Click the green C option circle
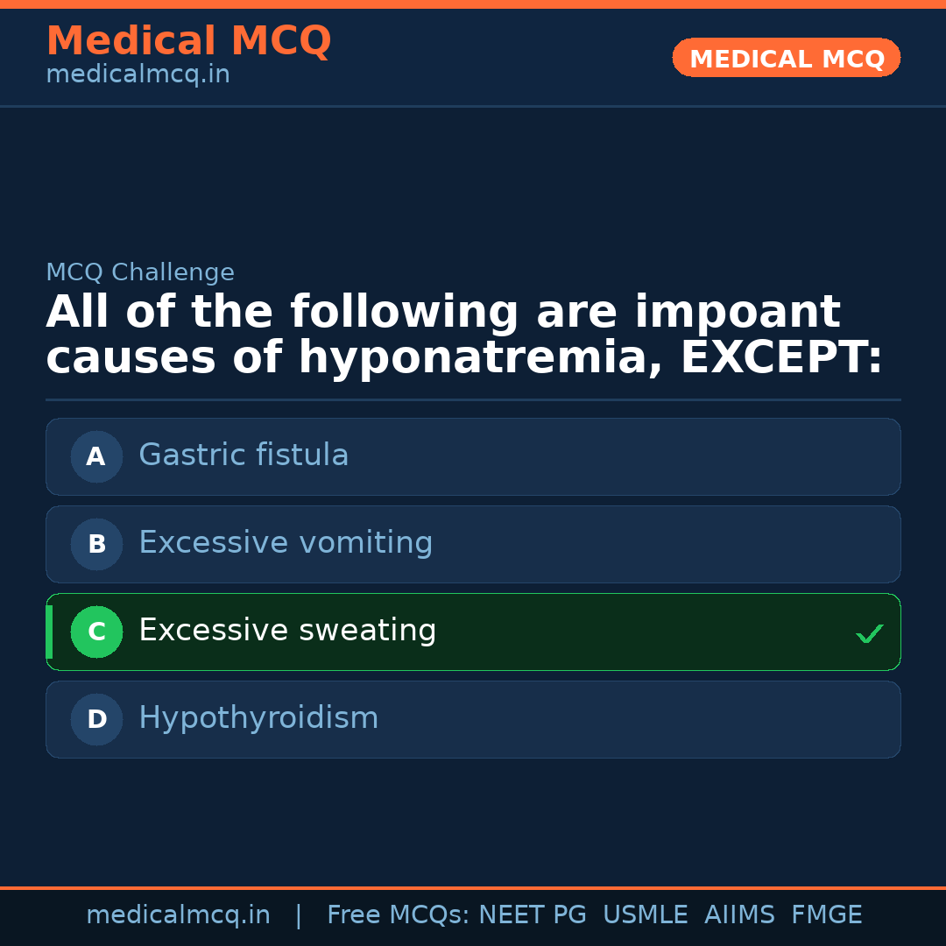Viewport: 946px width, 946px height. click(x=96, y=632)
